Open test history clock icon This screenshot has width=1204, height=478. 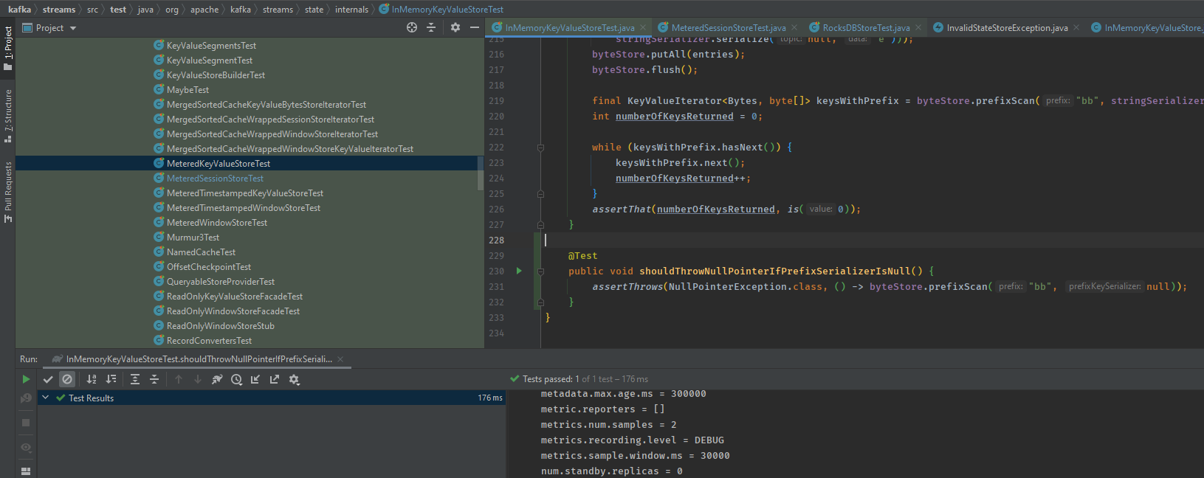pos(236,379)
